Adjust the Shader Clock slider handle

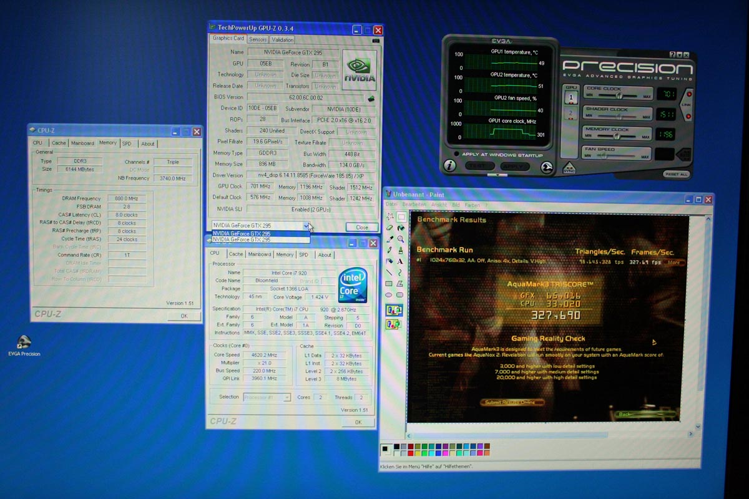coord(619,116)
